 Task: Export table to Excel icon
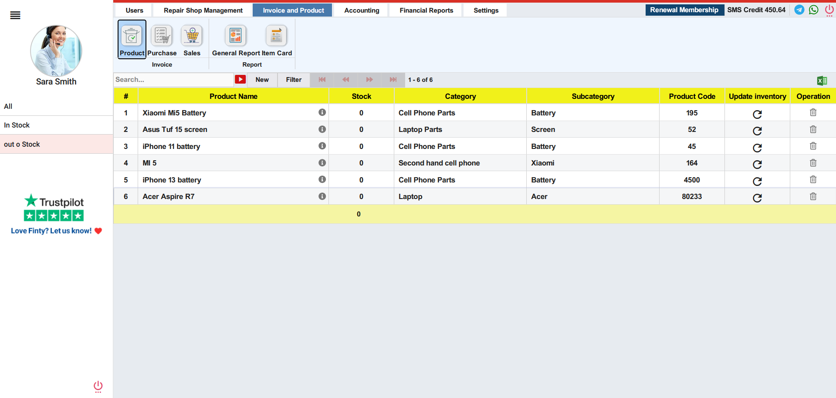(822, 81)
